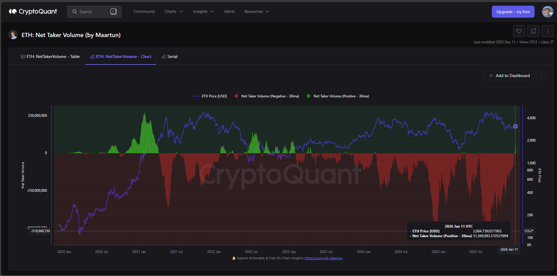This screenshot has width=557, height=276.
Task: Open the three-dot menu beside Add to Dashboard
Action: pos(541,76)
